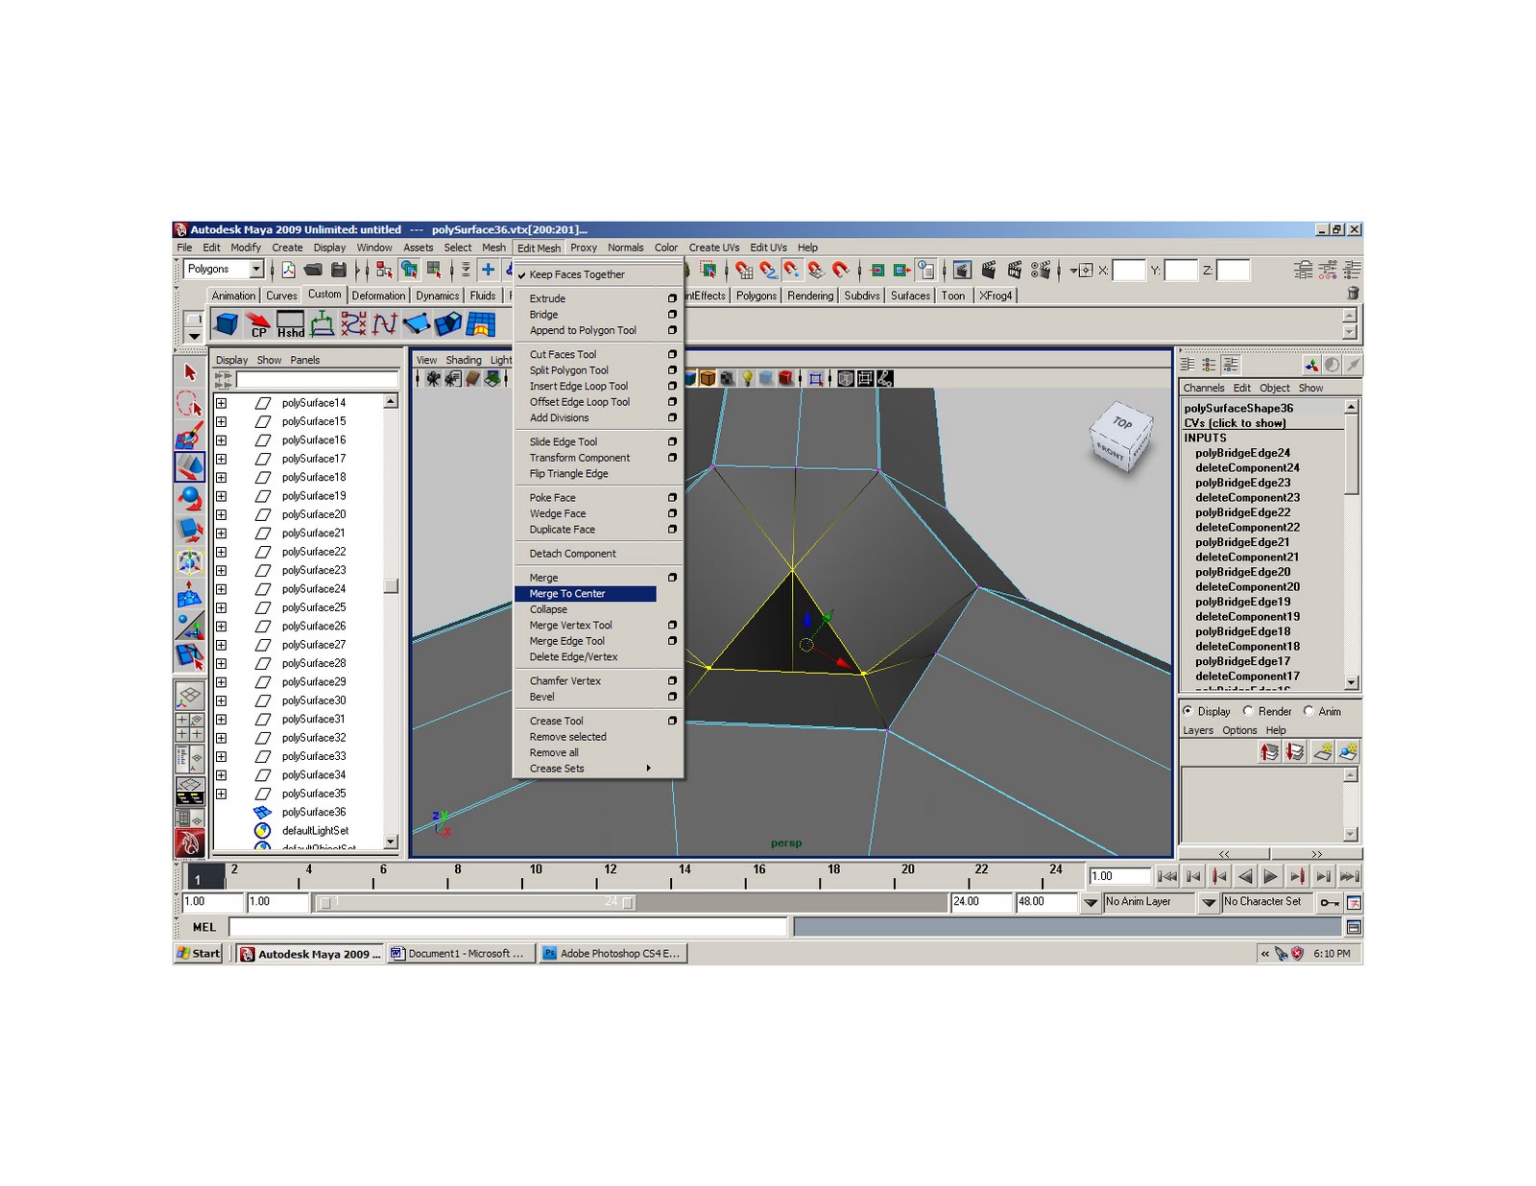Switch to the Deformation shelf tab
The width and height of the screenshot is (1536, 1186).
click(x=378, y=296)
